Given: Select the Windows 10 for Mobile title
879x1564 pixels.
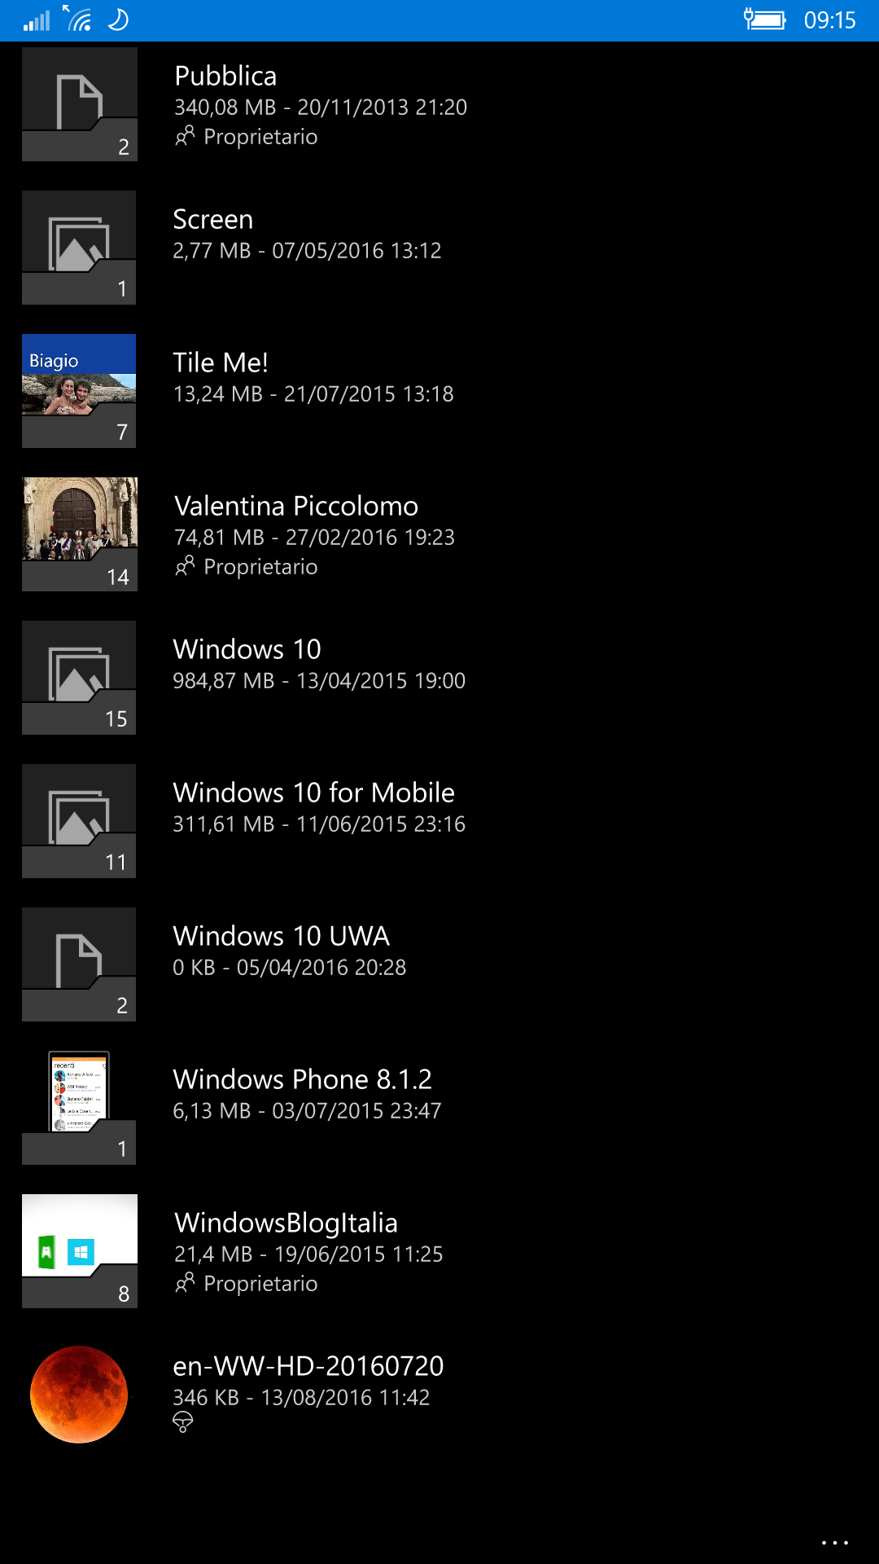Looking at the screenshot, I should 314,793.
